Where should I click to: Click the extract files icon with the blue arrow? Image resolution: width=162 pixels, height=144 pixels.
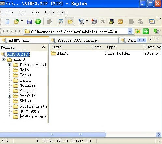tap(81, 21)
